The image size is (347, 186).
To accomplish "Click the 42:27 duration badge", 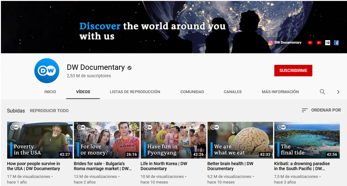I will point(65,155).
